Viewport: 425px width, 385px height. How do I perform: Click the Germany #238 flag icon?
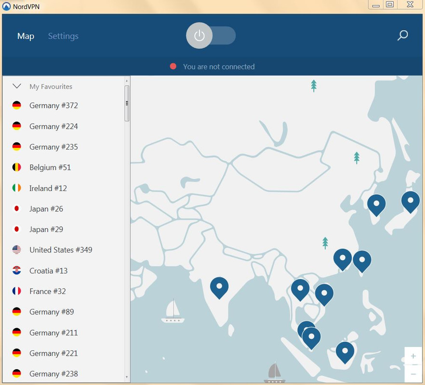point(16,373)
